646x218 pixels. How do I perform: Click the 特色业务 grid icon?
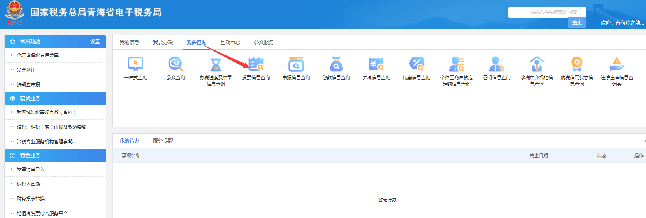(13, 156)
